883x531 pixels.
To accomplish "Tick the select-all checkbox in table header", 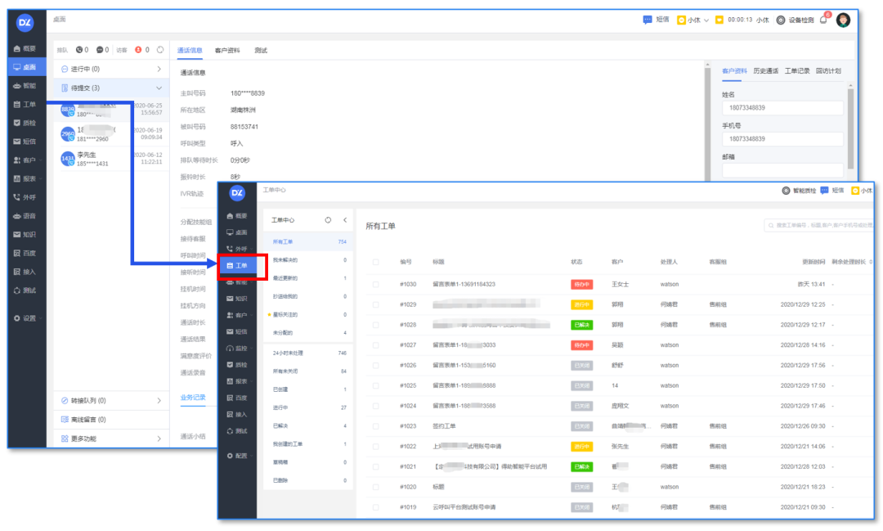I will coord(376,262).
